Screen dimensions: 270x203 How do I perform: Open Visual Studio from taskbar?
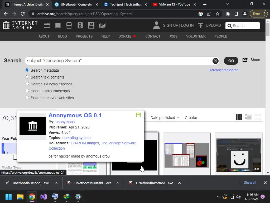coord(44,197)
